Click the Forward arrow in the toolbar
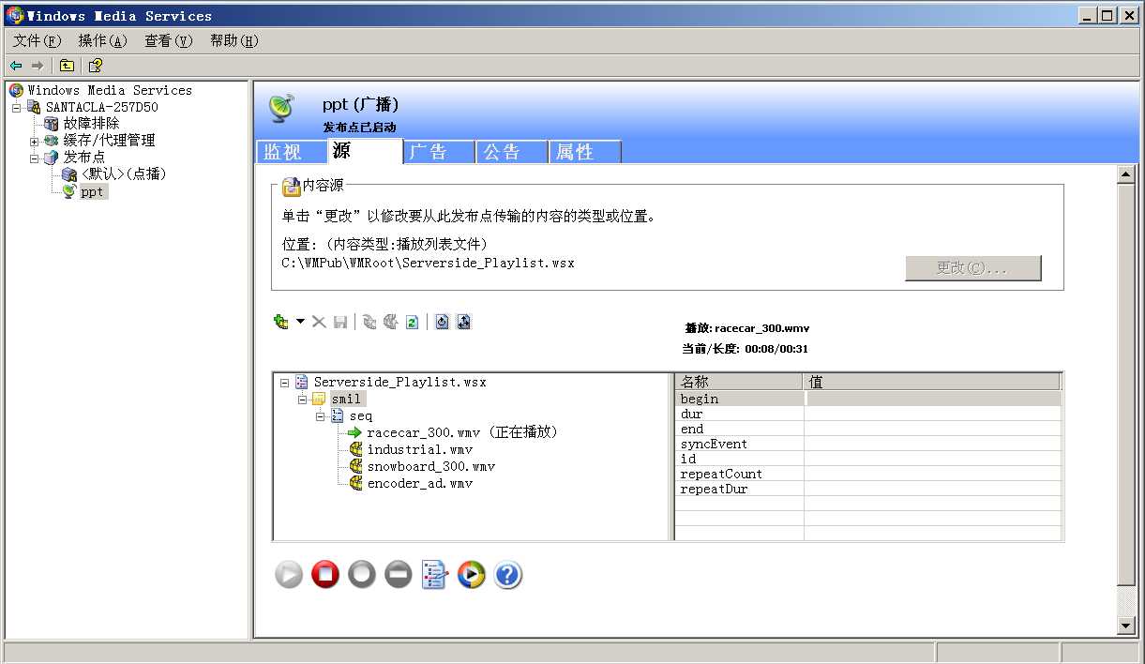1145x664 pixels. (38, 66)
